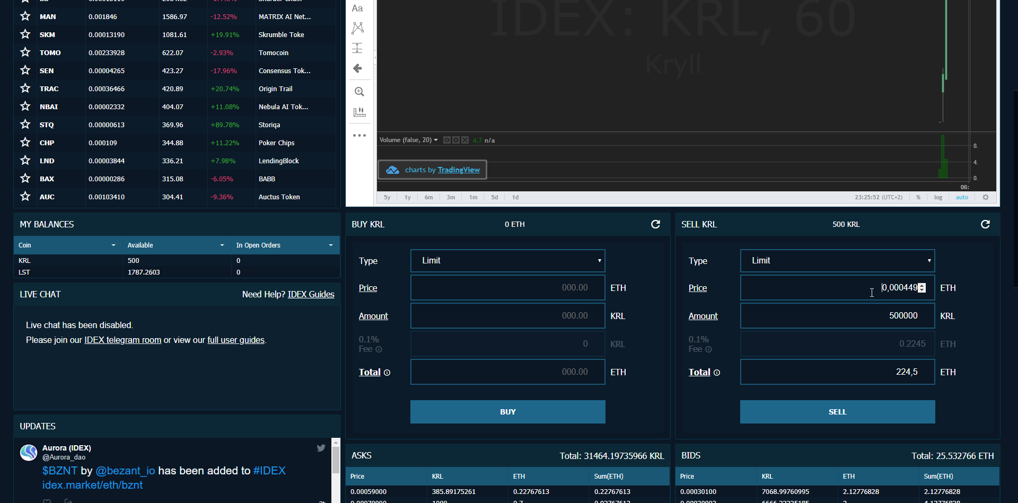Open the IDEX telegram room link

tap(123, 340)
